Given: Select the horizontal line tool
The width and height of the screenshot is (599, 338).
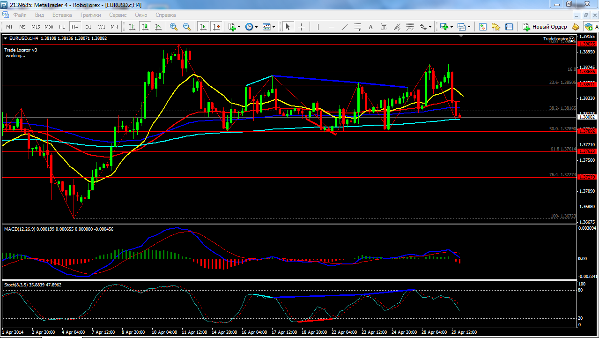Looking at the screenshot, I should point(332,27).
